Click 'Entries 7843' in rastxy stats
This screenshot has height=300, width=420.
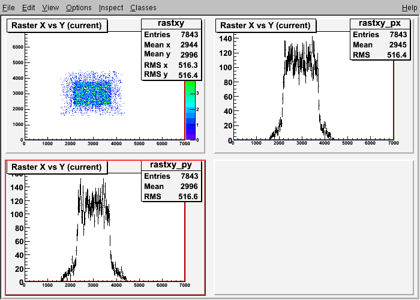tap(171, 35)
